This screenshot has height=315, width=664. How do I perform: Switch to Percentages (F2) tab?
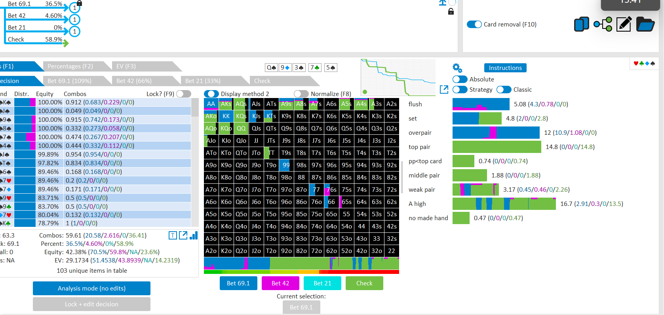click(71, 66)
